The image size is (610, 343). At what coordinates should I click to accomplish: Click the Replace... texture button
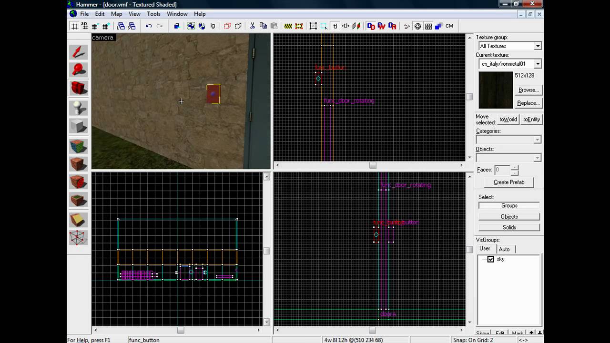pos(528,103)
